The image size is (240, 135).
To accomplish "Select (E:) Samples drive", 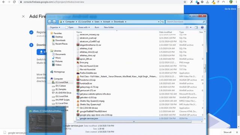I will (59, 89).
